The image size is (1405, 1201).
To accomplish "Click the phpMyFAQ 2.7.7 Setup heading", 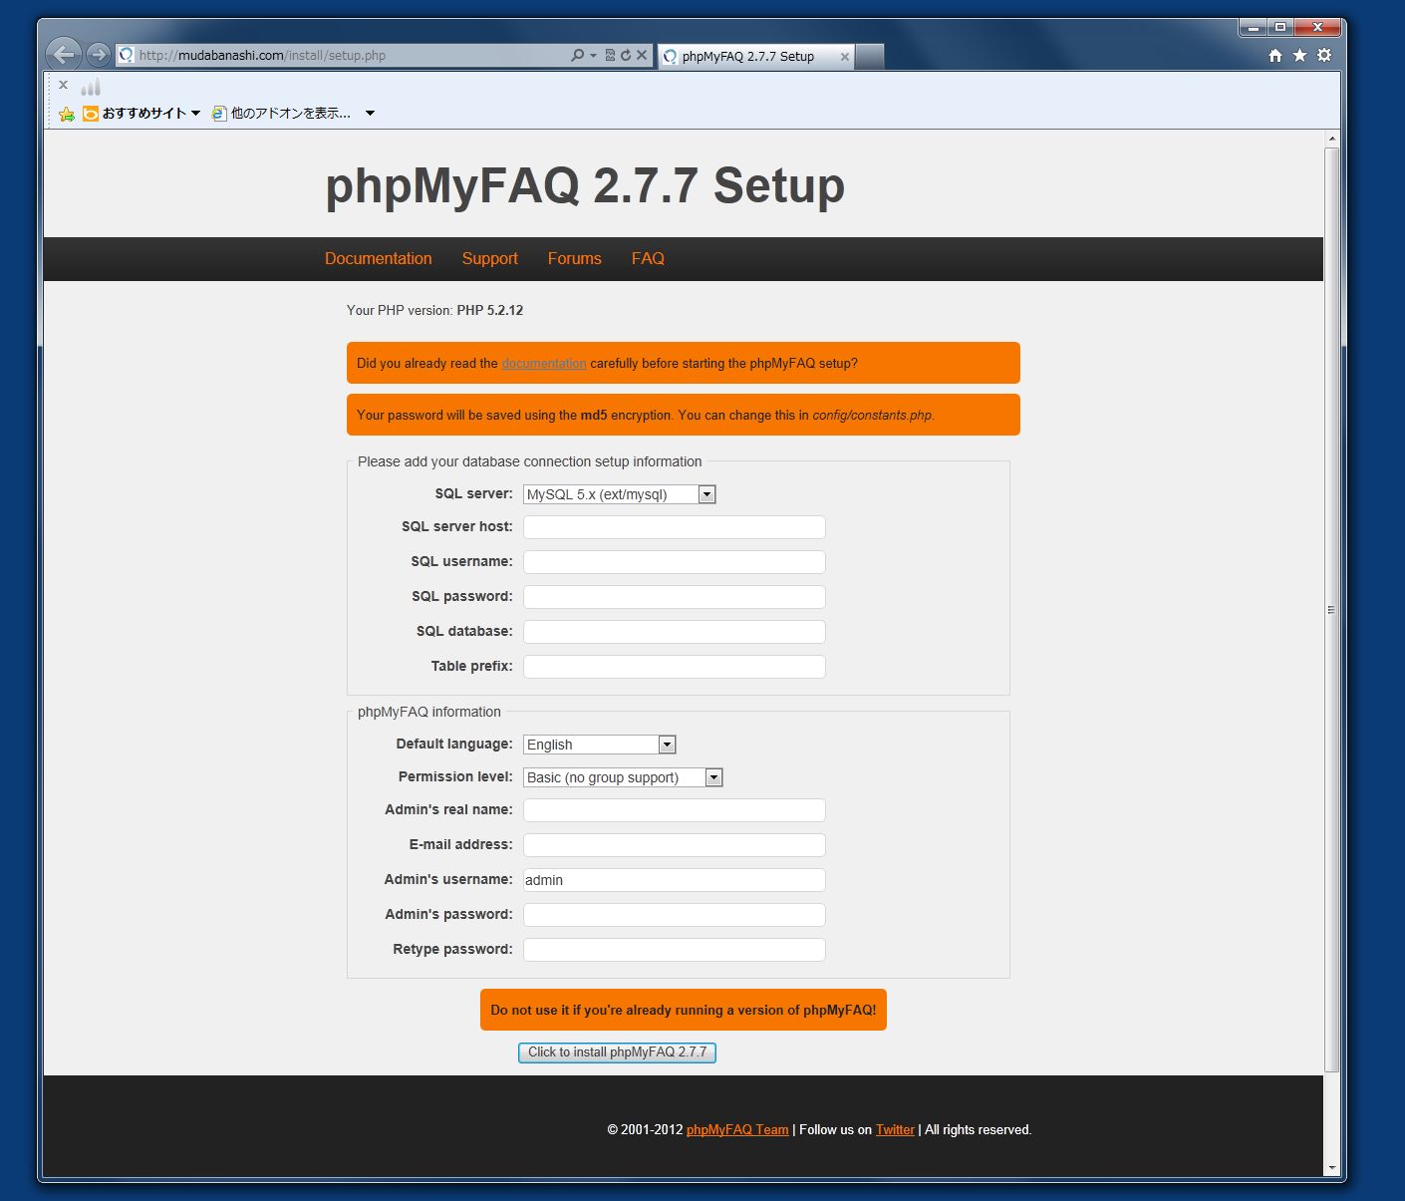I will click(x=585, y=185).
